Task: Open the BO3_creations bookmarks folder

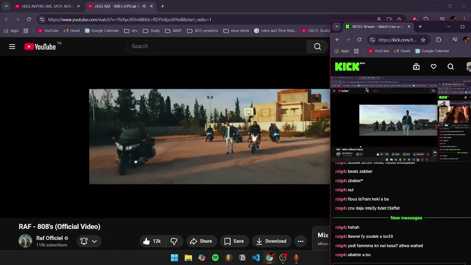Action: click(202, 31)
